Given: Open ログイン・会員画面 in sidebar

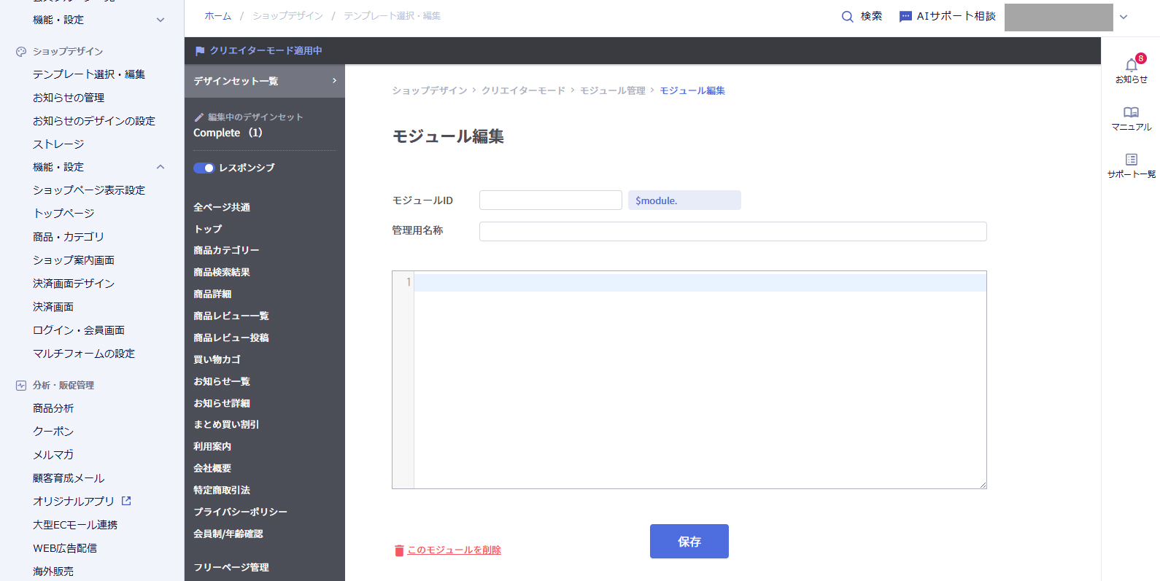Looking at the screenshot, I should click(79, 330).
